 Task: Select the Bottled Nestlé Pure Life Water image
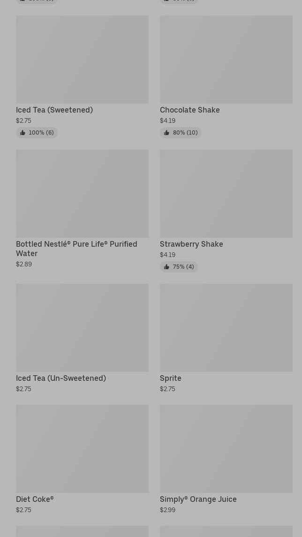82,194
